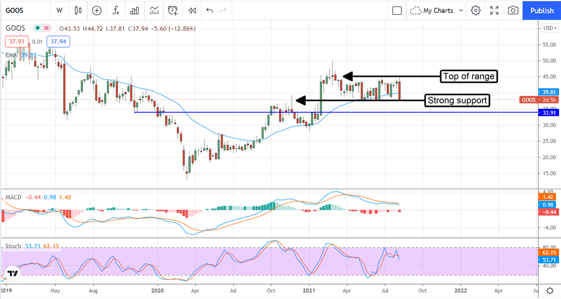
Task: Click the GOOS 2d 5h price scale label
Action: (x=538, y=100)
